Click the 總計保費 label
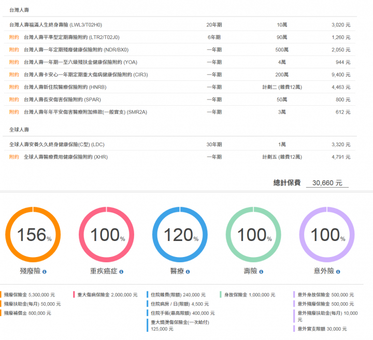Image resolution: width=373 pixels, height=340 pixels. click(287, 183)
